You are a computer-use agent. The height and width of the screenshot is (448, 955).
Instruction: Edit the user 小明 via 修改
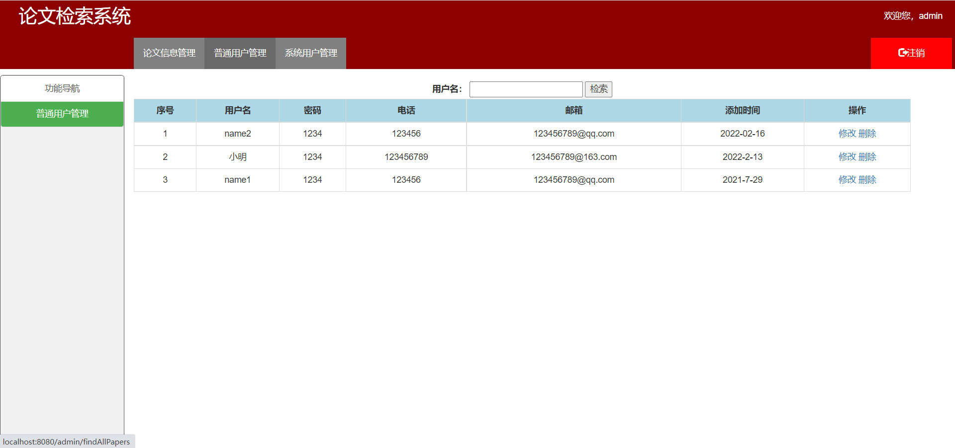(x=847, y=157)
